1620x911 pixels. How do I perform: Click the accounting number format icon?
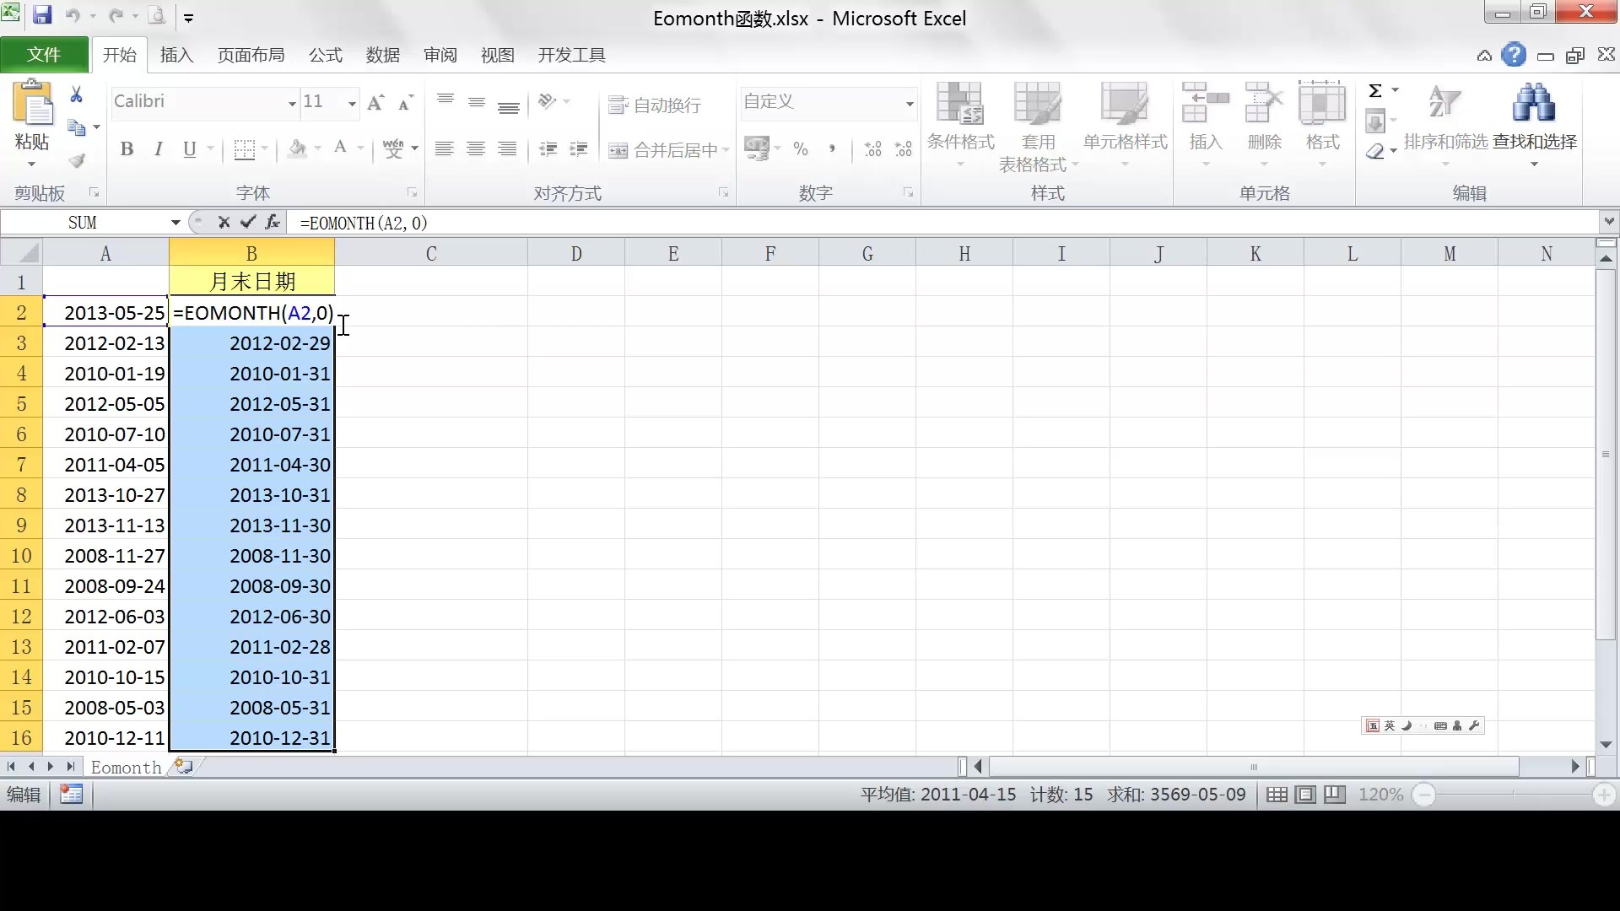(x=757, y=149)
